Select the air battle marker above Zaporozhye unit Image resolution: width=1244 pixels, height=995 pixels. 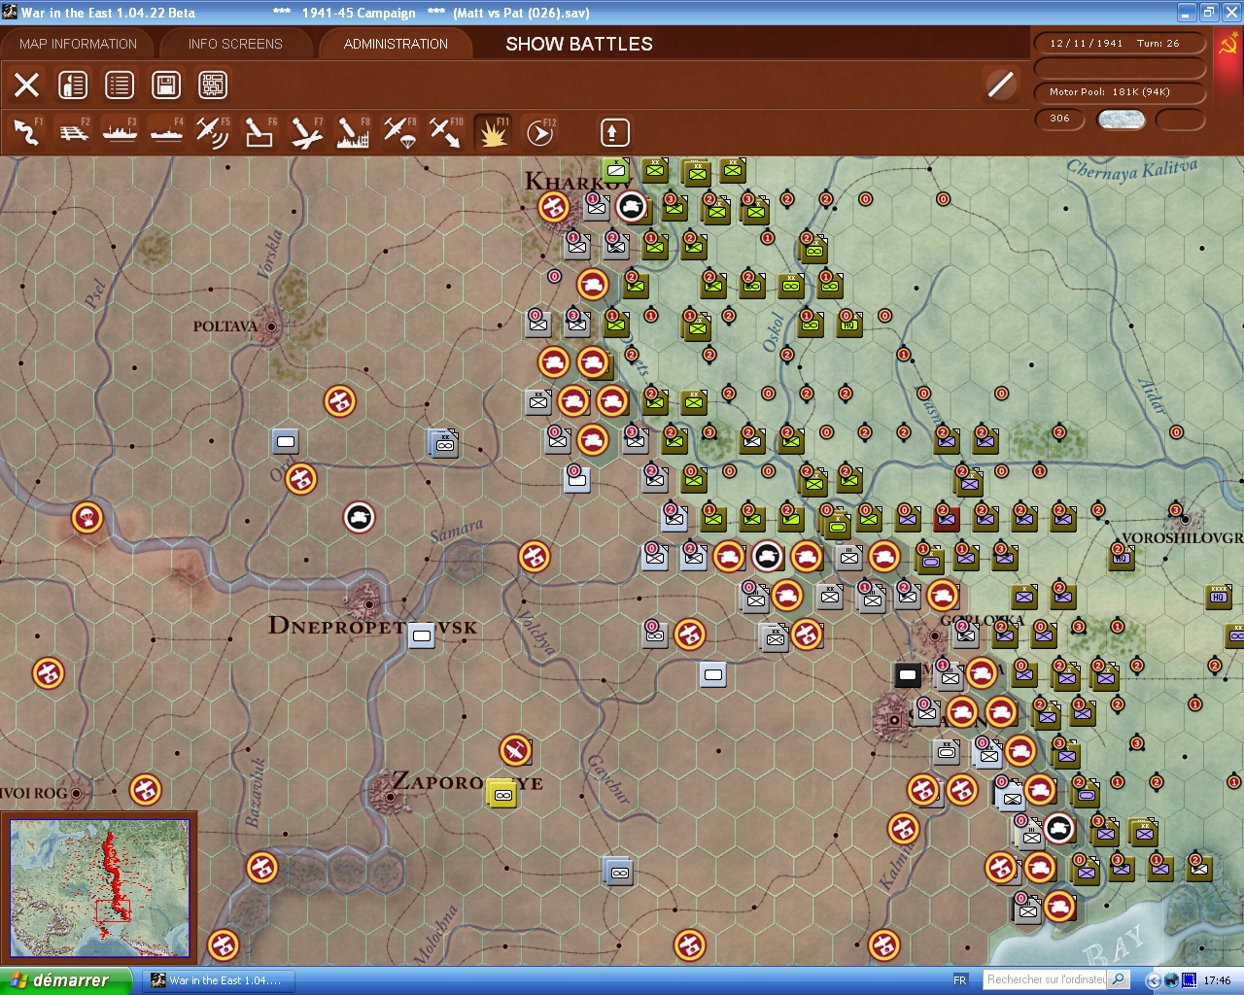[x=515, y=750]
